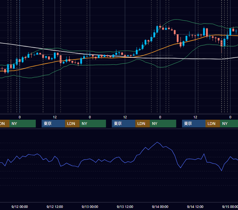Viewport: 238px width, 210px height.
Task: Select the LDN session block for 9/13
Action: (142, 124)
